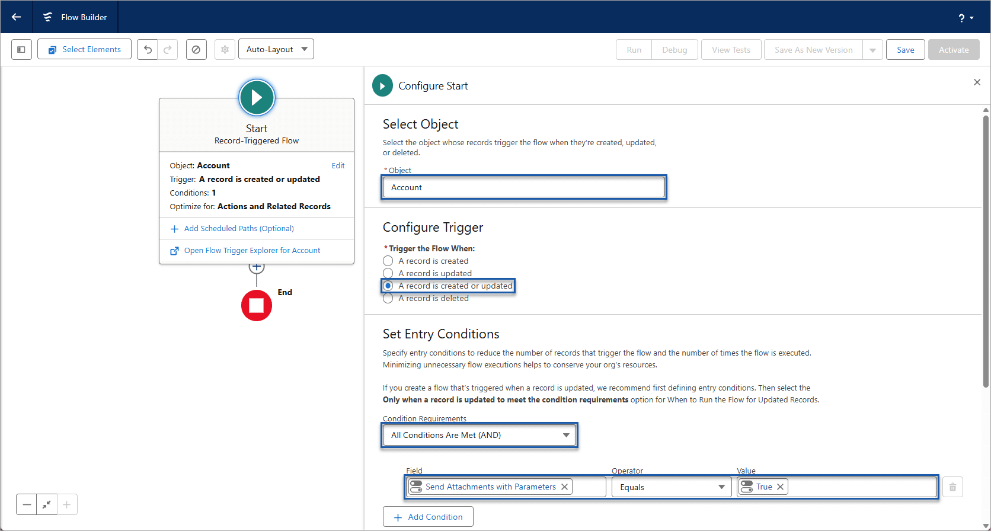Select 'A record is deleted' radio
The height and width of the screenshot is (531, 991).
click(x=388, y=298)
